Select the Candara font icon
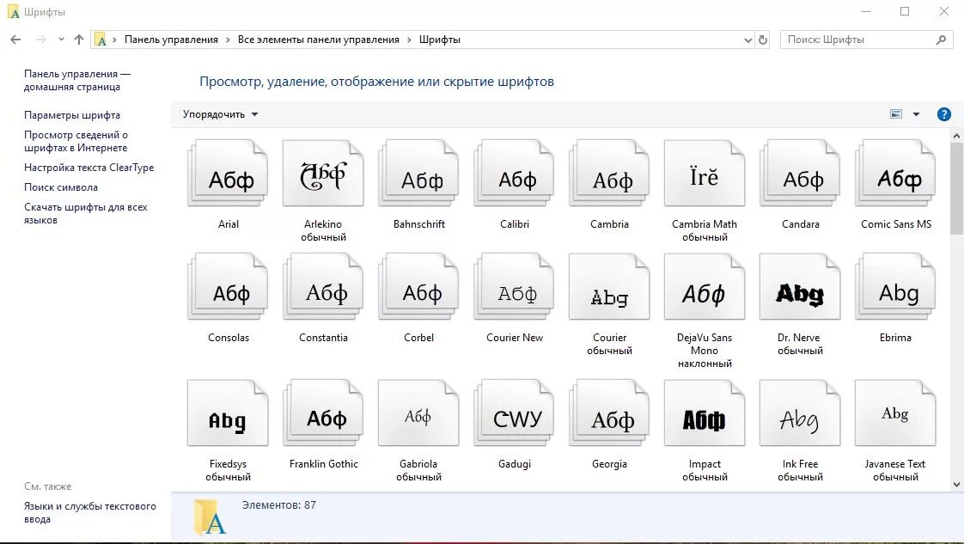Screen dimensions: 964x544 (800, 174)
